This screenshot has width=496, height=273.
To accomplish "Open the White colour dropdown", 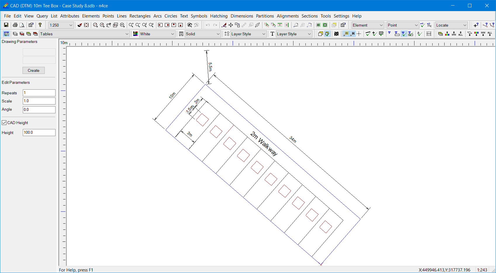I will 157,34.
